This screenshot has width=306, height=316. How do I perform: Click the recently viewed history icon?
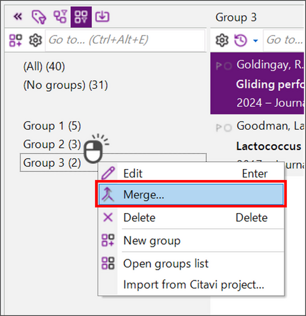(240, 40)
